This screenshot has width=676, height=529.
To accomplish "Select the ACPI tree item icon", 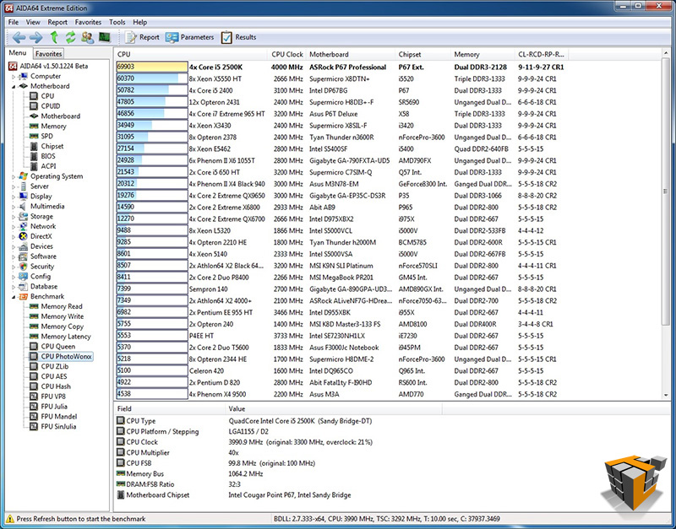I will click(x=34, y=166).
